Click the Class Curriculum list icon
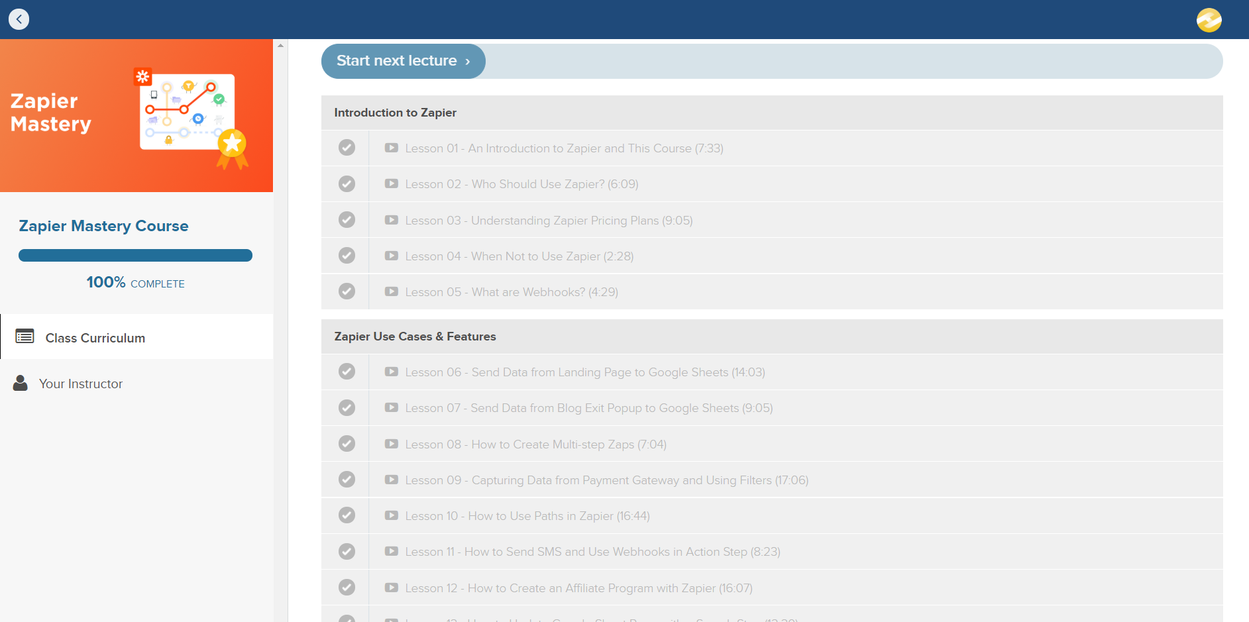The height and width of the screenshot is (622, 1249). click(25, 337)
